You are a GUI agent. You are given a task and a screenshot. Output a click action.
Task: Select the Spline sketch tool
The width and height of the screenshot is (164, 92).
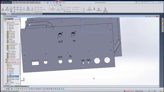(17, 7)
